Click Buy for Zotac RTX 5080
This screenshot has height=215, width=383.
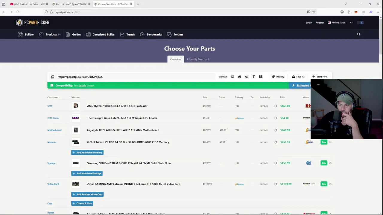pyautogui.click(x=324, y=184)
